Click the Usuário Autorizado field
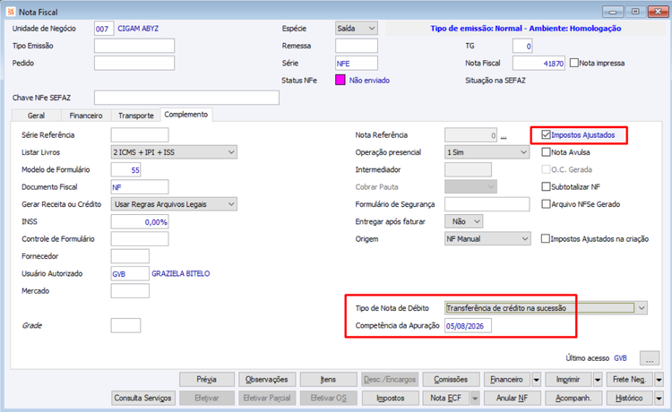The width and height of the screenshot is (672, 412). click(x=130, y=273)
